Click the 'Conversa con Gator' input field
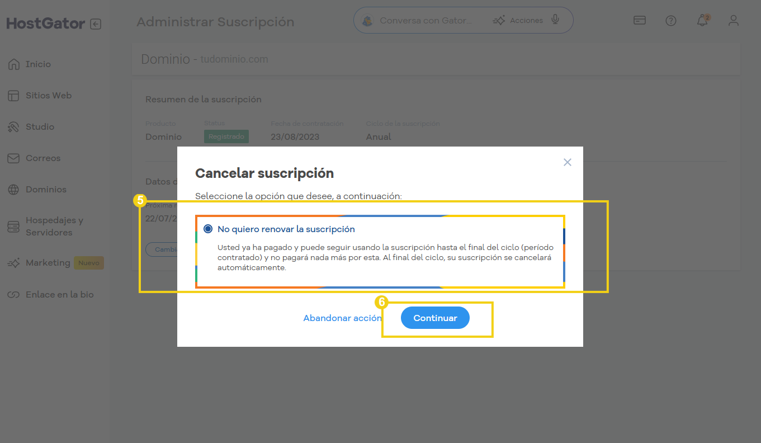 pyautogui.click(x=426, y=21)
